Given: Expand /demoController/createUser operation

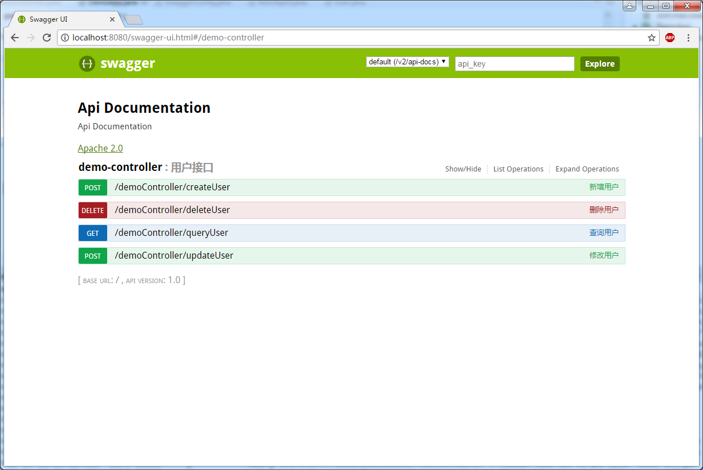Looking at the screenshot, I should tap(172, 187).
